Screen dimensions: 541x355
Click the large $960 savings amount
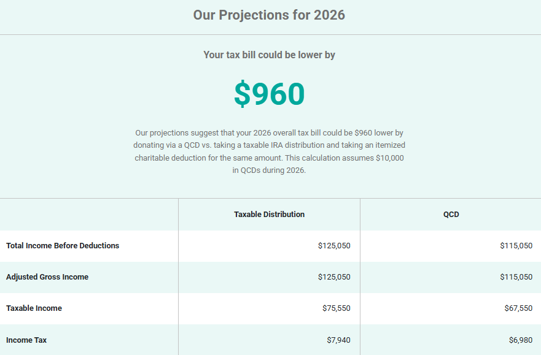269,94
